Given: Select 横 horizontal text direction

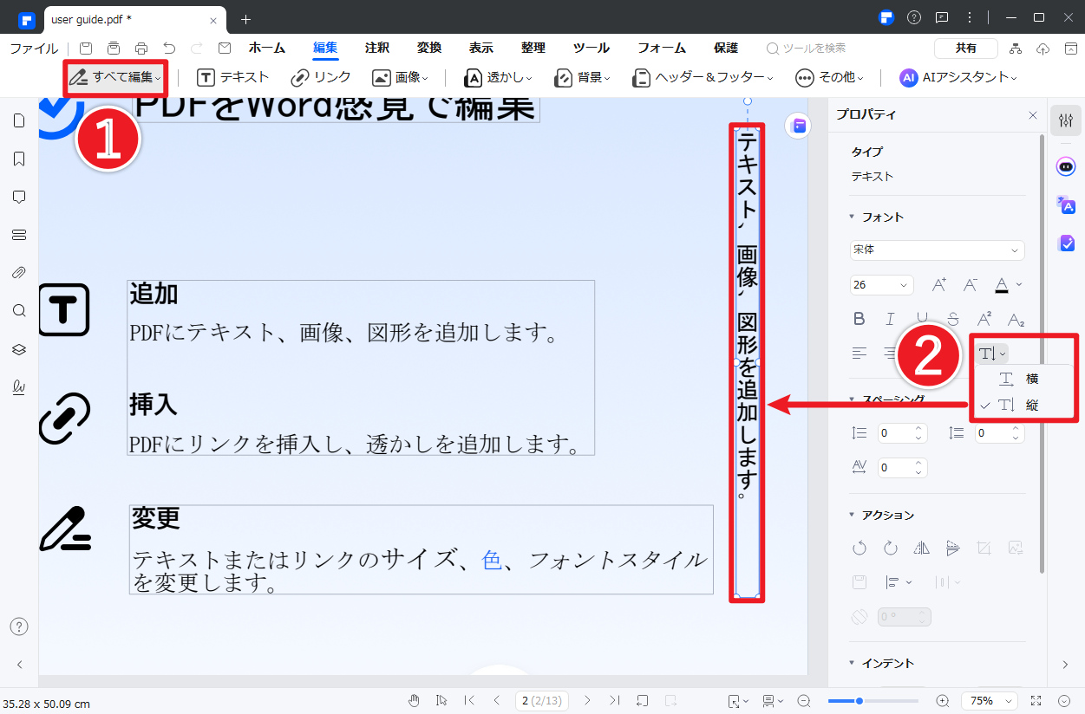Looking at the screenshot, I should coord(1025,379).
